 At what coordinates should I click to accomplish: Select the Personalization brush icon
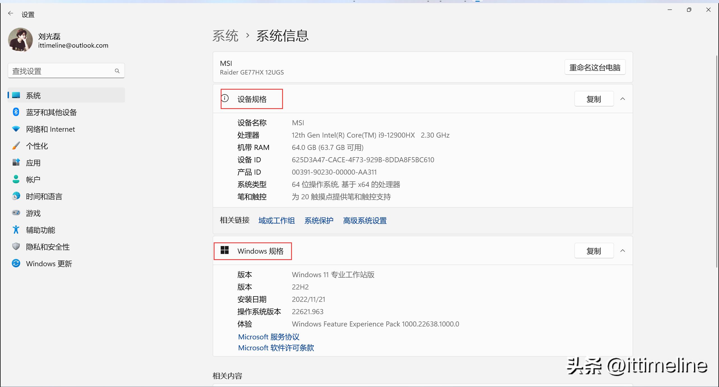pos(16,146)
